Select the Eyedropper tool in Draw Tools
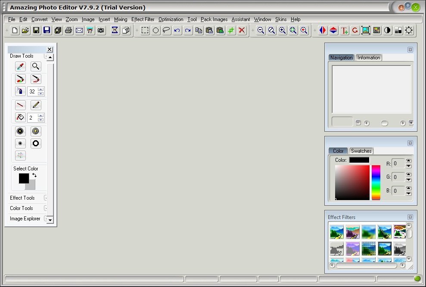This screenshot has width=426, height=287. (20, 66)
